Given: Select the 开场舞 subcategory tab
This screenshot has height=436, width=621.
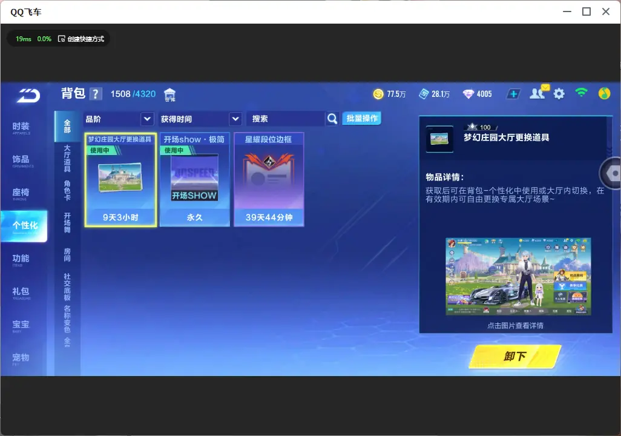Looking at the screenshot, I should pos(67,223).
